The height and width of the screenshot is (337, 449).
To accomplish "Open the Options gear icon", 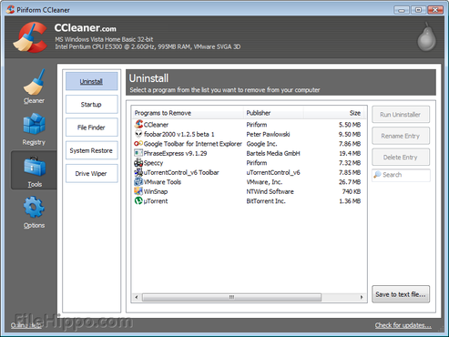I will (34, 207).
